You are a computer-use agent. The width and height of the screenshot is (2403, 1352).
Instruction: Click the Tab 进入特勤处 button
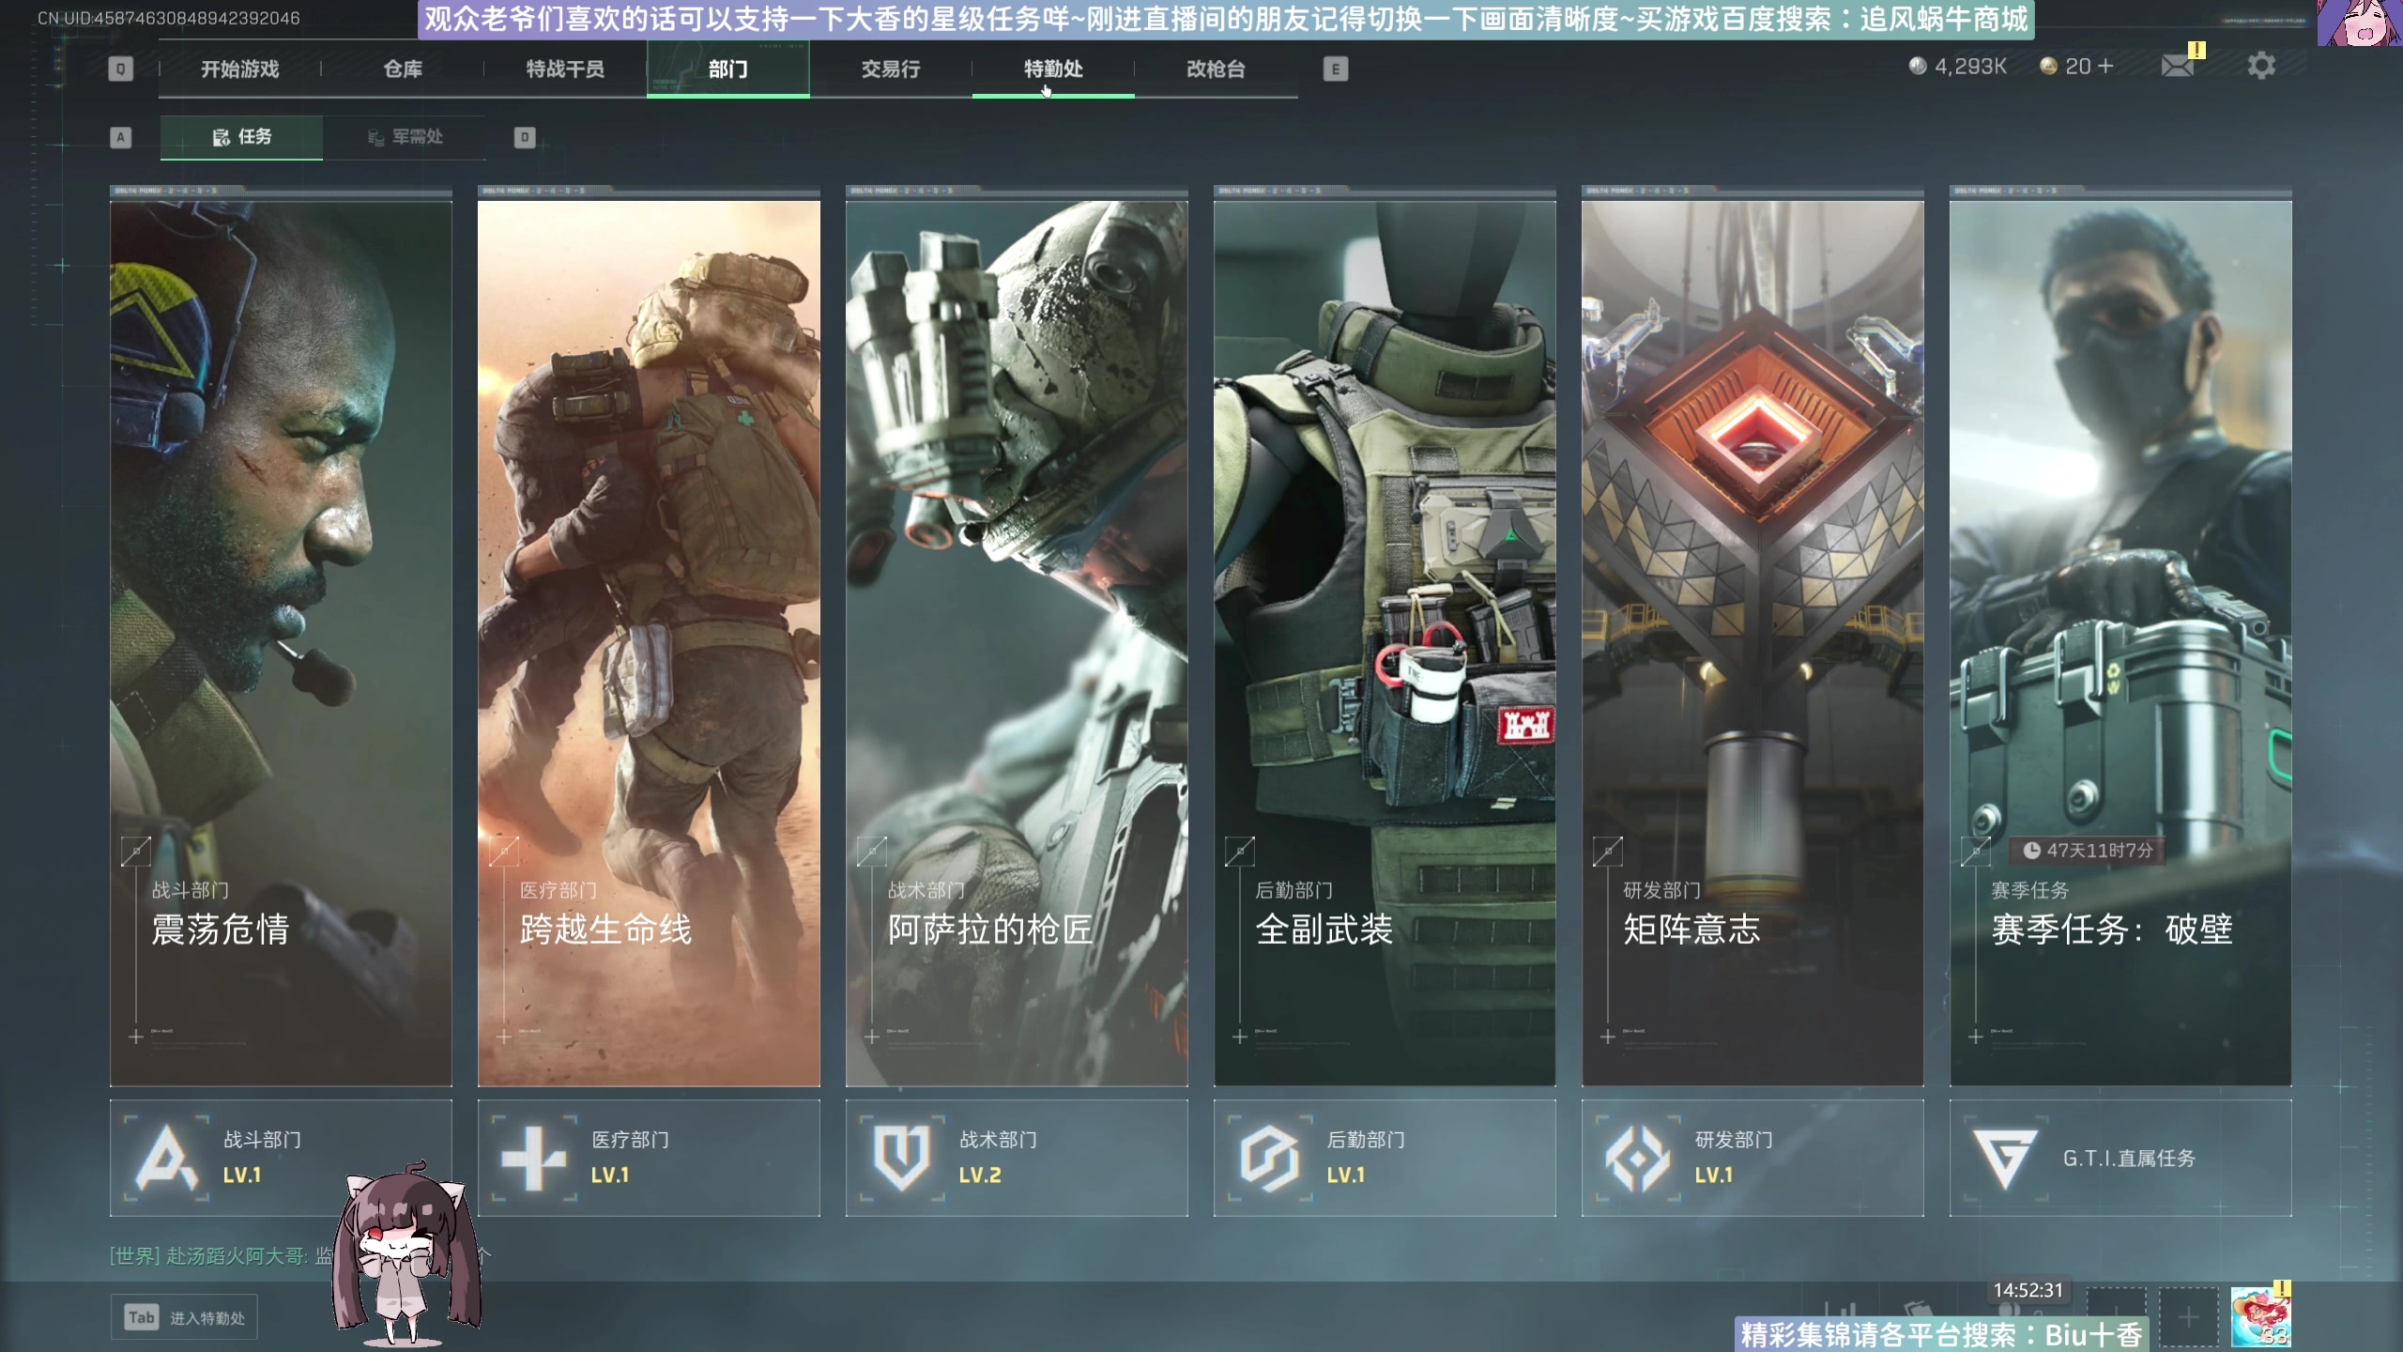[x=184, y=1317]
